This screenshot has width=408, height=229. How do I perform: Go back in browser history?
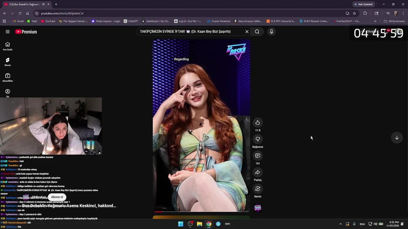(x=4, y=13)
